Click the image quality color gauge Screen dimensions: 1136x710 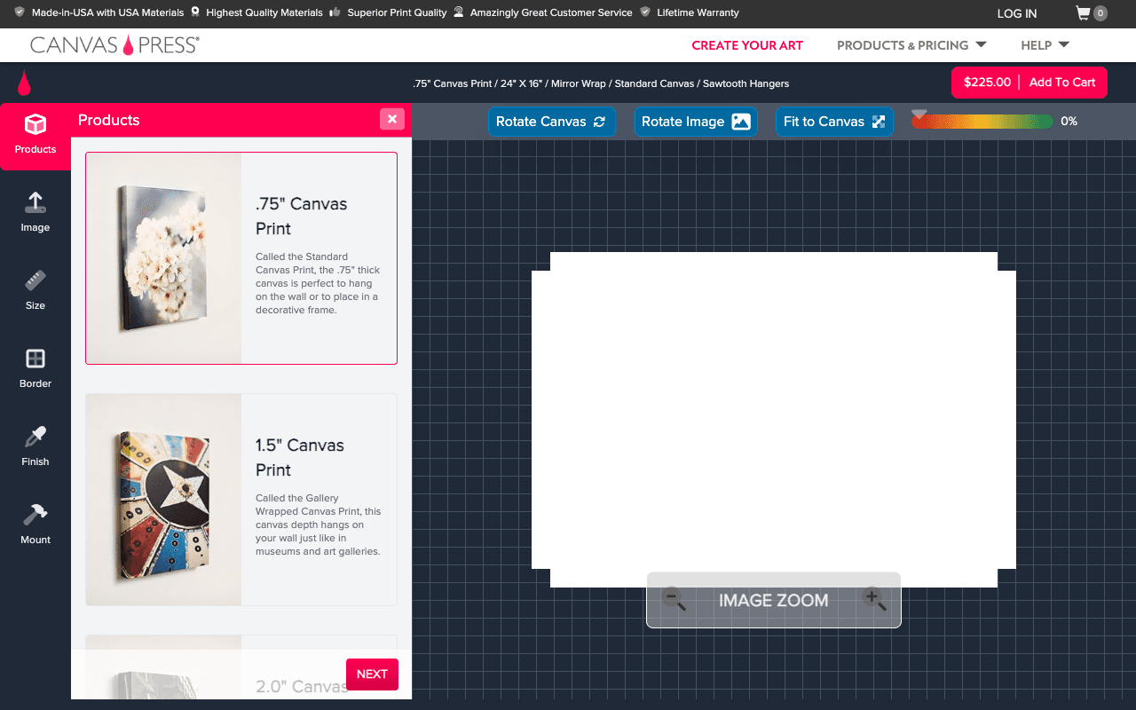click(982, 122)
